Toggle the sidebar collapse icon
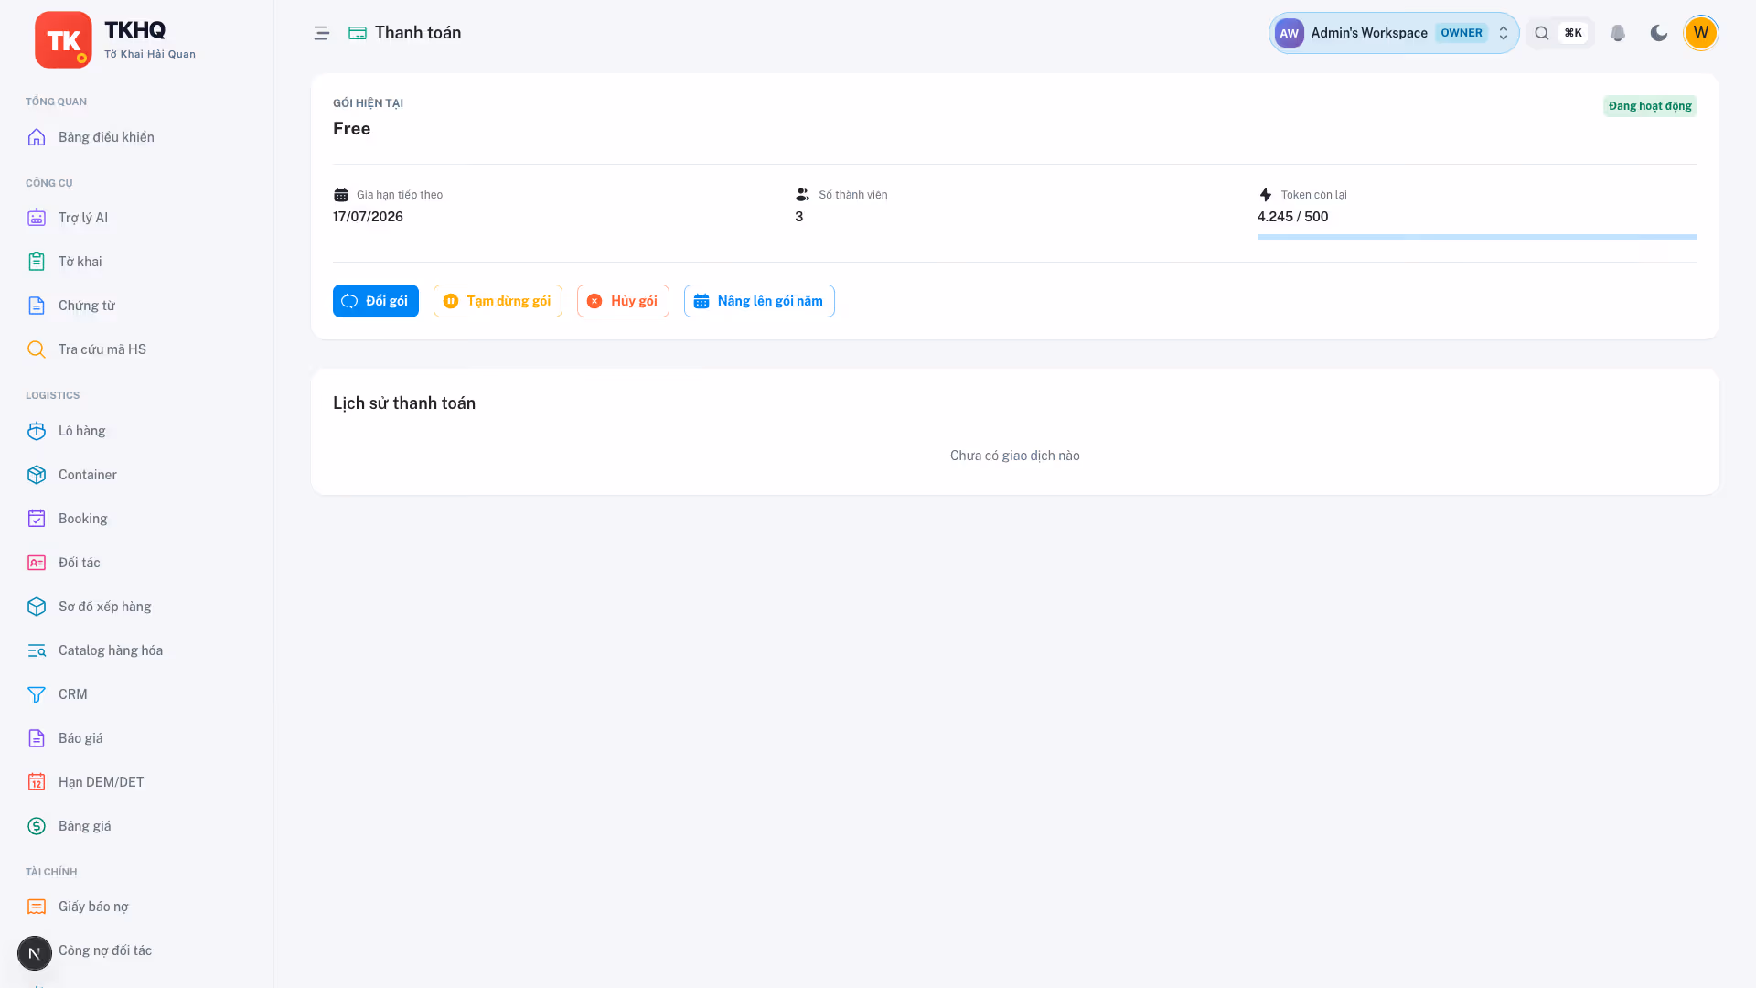The image size is (1756, 988). click(x=321, y=33)
